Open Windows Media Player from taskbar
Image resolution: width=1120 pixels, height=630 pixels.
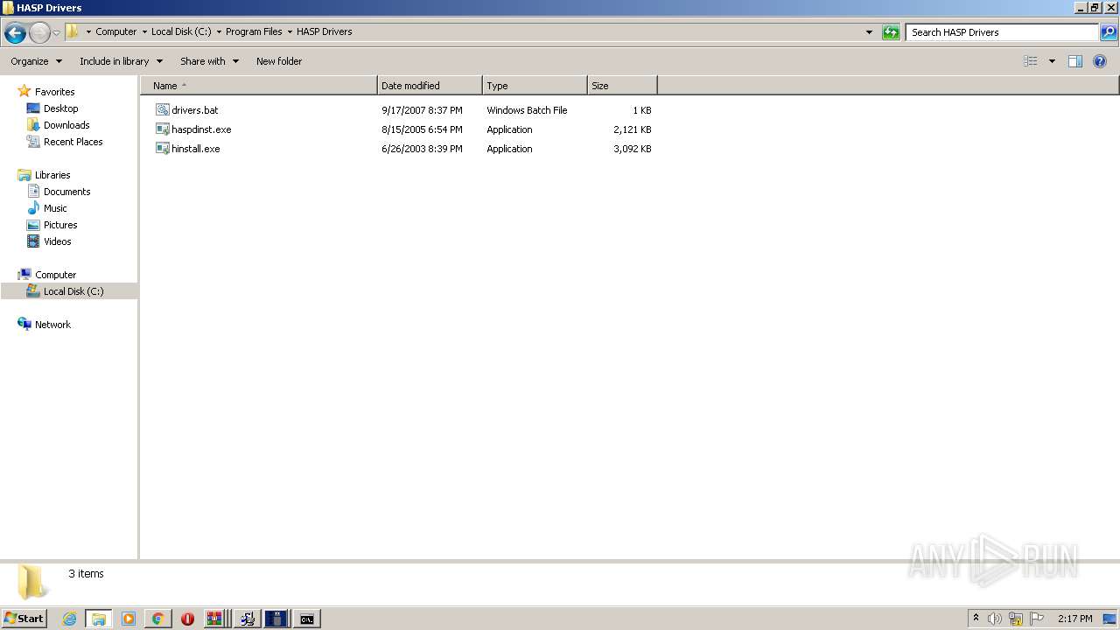point(129,619)
